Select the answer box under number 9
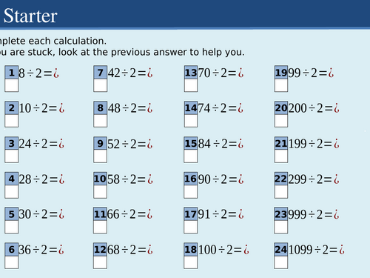 point(100,156)
